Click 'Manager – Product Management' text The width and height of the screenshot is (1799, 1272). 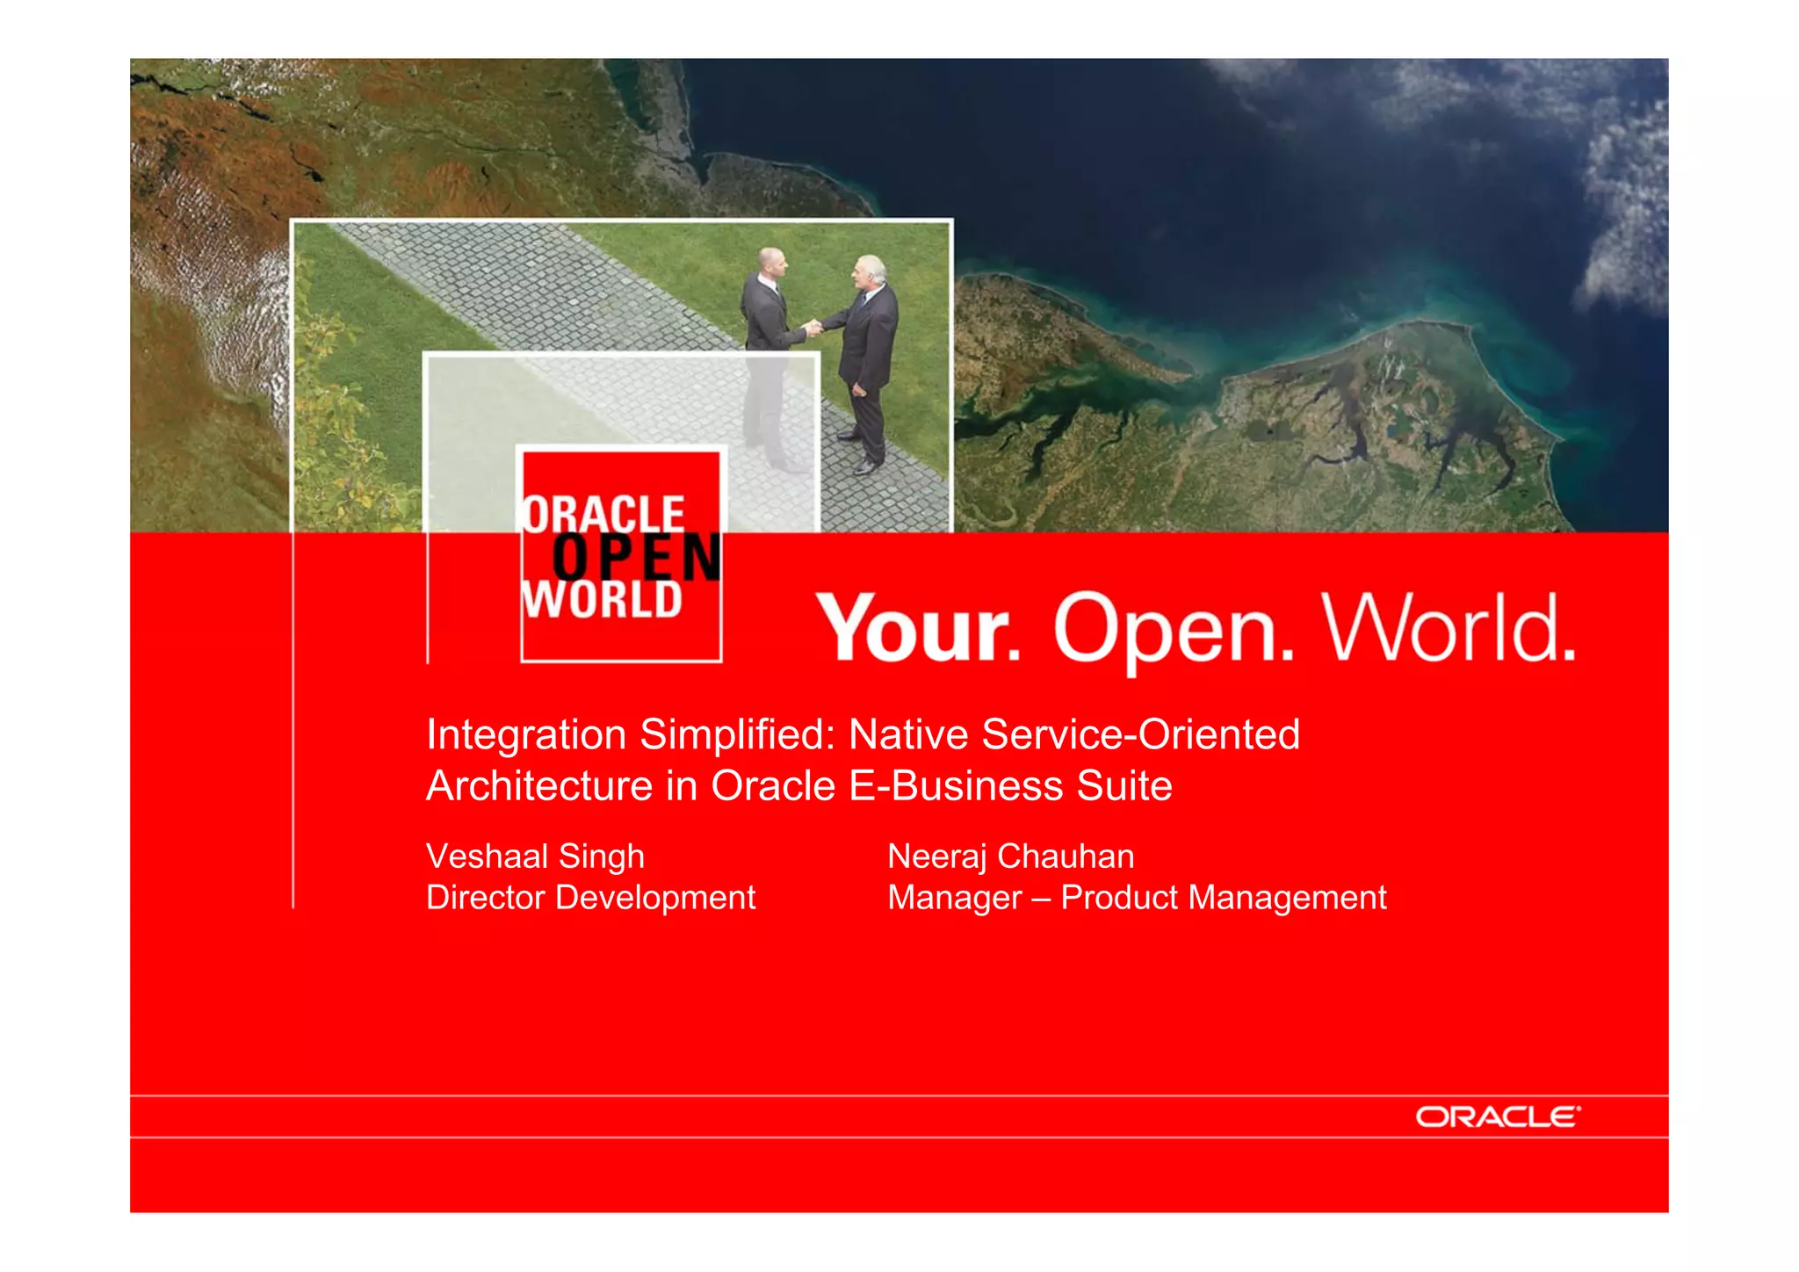click(1137, 898)
